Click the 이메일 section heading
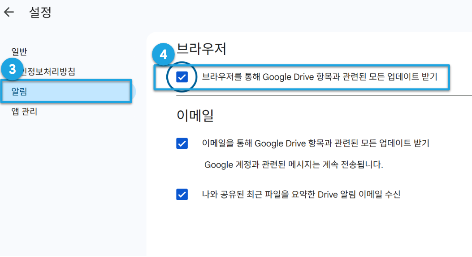The height and width of the screenshot is (257, 472). pos(195,115)
